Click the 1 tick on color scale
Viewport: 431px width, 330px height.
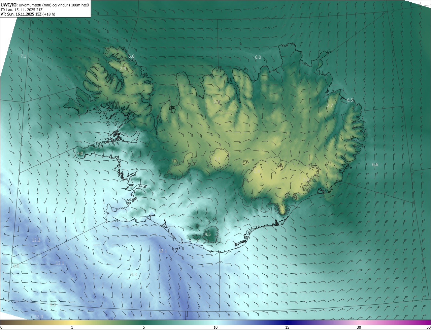click(72, 327)
